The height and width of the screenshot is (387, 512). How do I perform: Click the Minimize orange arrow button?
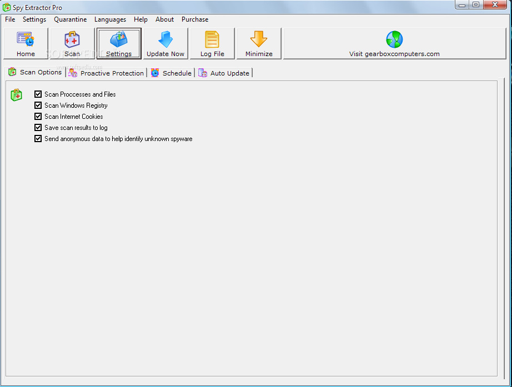259,43
